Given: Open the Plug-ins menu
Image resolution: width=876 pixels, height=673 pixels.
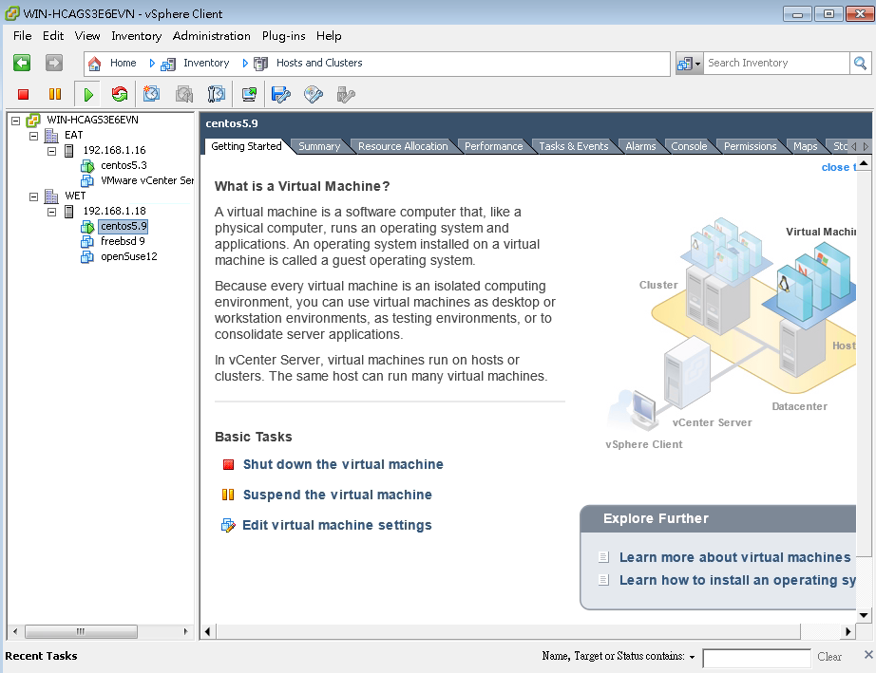Looking at the screenshot, I should tap(283, 36).
